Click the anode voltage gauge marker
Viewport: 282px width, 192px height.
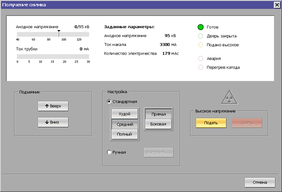point(59,31)
